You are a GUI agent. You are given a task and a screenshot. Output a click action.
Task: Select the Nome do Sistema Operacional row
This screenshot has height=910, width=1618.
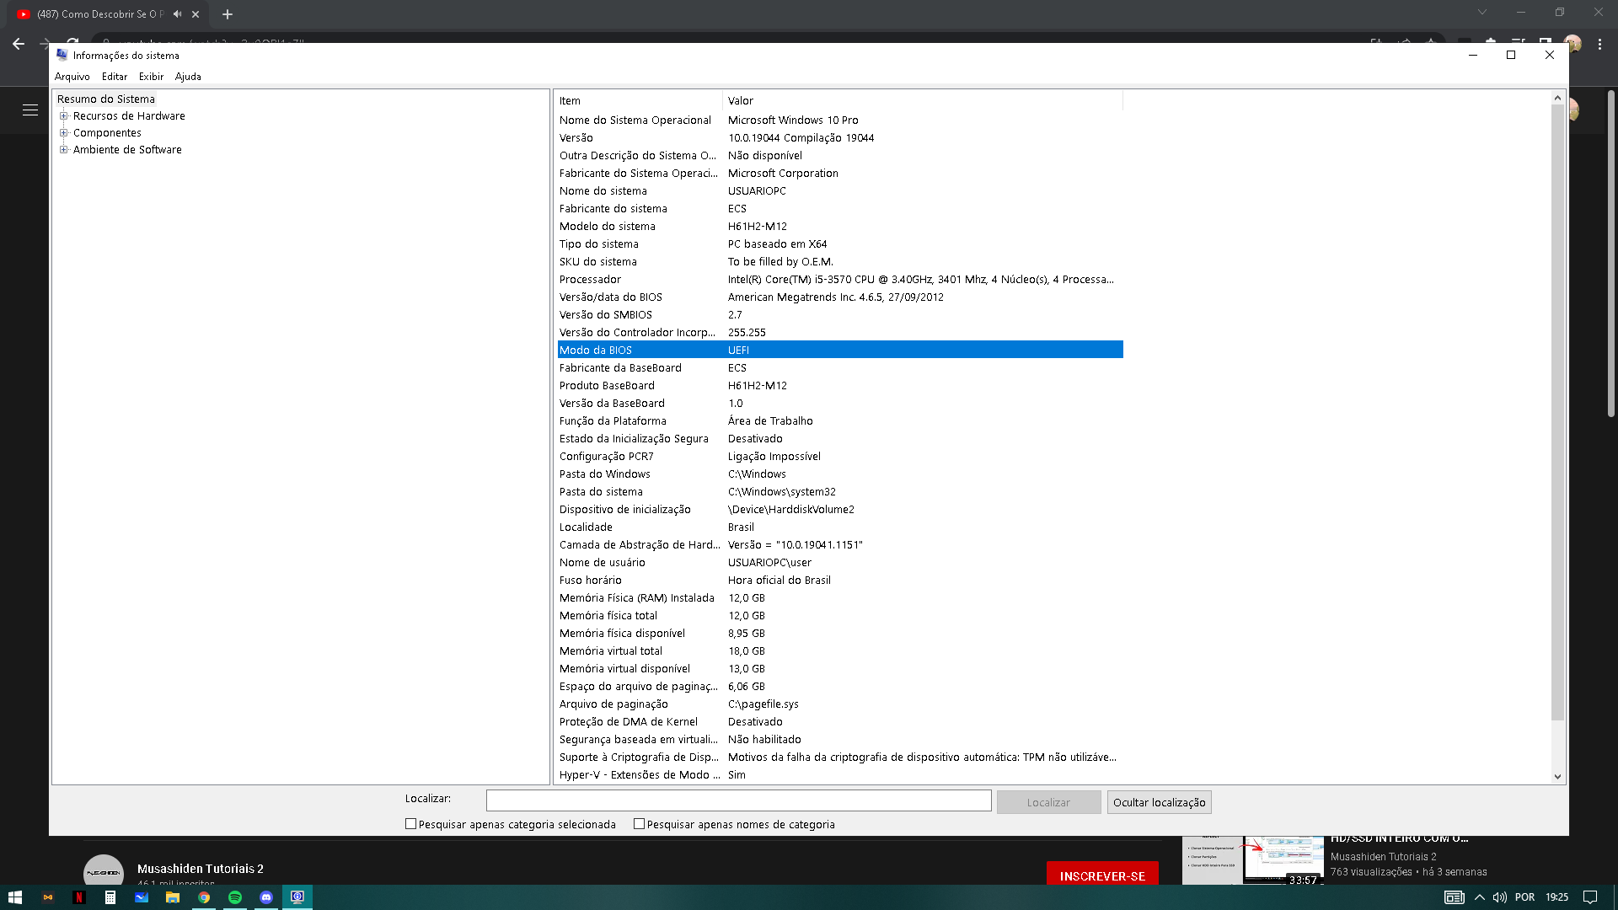pyautogui.click(x=840, y=120)
